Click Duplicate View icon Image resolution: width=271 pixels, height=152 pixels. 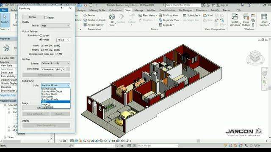(x=160, y=20)
